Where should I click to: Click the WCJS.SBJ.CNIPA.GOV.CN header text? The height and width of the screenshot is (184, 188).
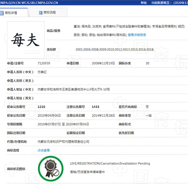[x=39, y=3]
